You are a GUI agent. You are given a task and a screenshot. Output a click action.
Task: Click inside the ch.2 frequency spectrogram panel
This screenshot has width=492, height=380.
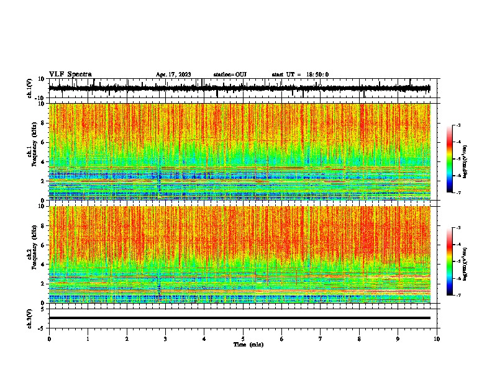click(240, 255)
